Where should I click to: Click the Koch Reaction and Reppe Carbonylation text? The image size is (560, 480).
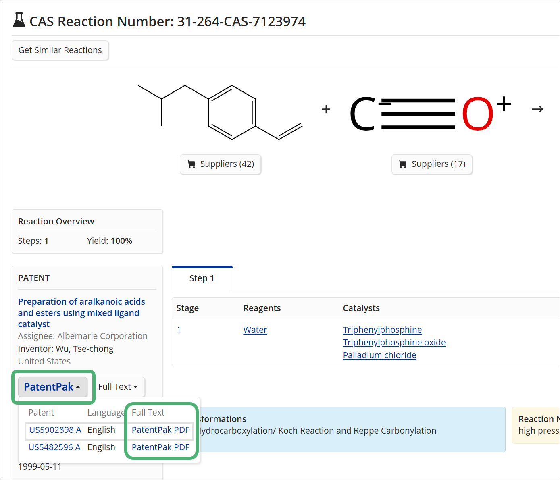tap(357, 431)
